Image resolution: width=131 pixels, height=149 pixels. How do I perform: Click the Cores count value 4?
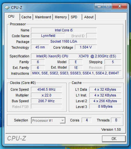[x=87, y=120]
